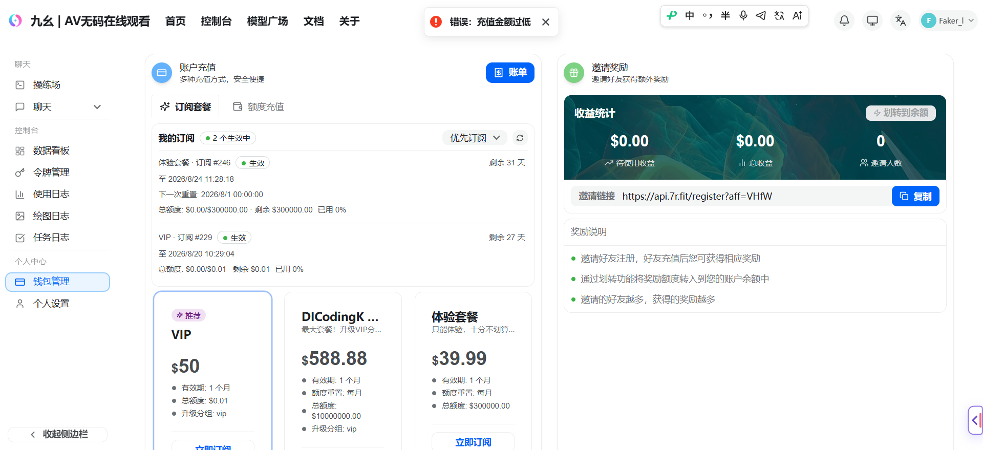The height and width of the screenshot is (450, 983).
Task: Collapse the sidebar with 收起侧边栏
Action: pyautogui.click(x=57, y=434)
